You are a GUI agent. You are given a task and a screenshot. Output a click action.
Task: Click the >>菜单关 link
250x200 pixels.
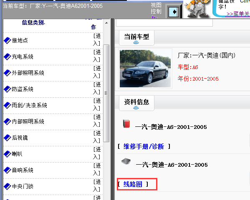pos(238,14)
